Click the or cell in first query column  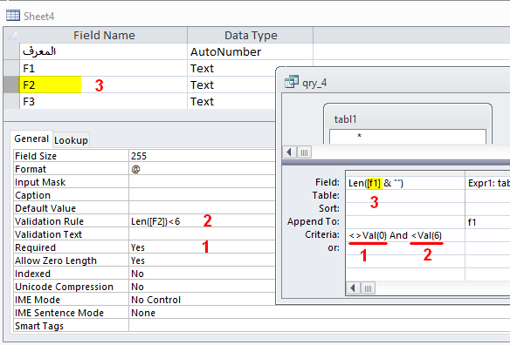pos(405,248)
